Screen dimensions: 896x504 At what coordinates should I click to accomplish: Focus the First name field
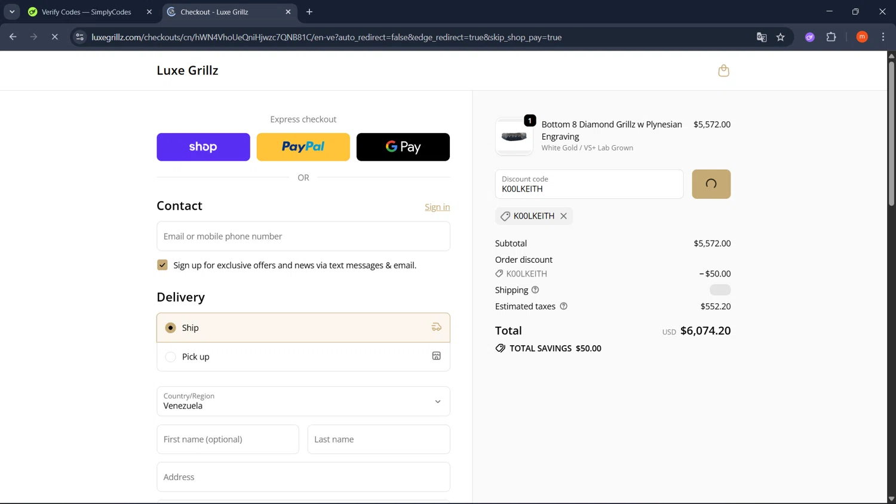click(x=228, y=440)
